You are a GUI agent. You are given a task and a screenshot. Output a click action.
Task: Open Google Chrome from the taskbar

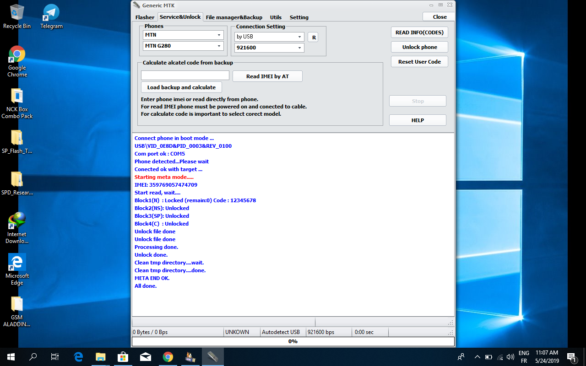pyautogui.click(x=167, y=356)
